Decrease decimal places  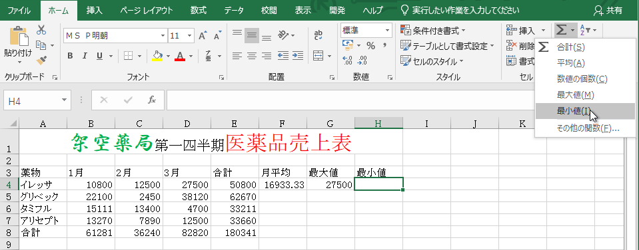(362, 60)
